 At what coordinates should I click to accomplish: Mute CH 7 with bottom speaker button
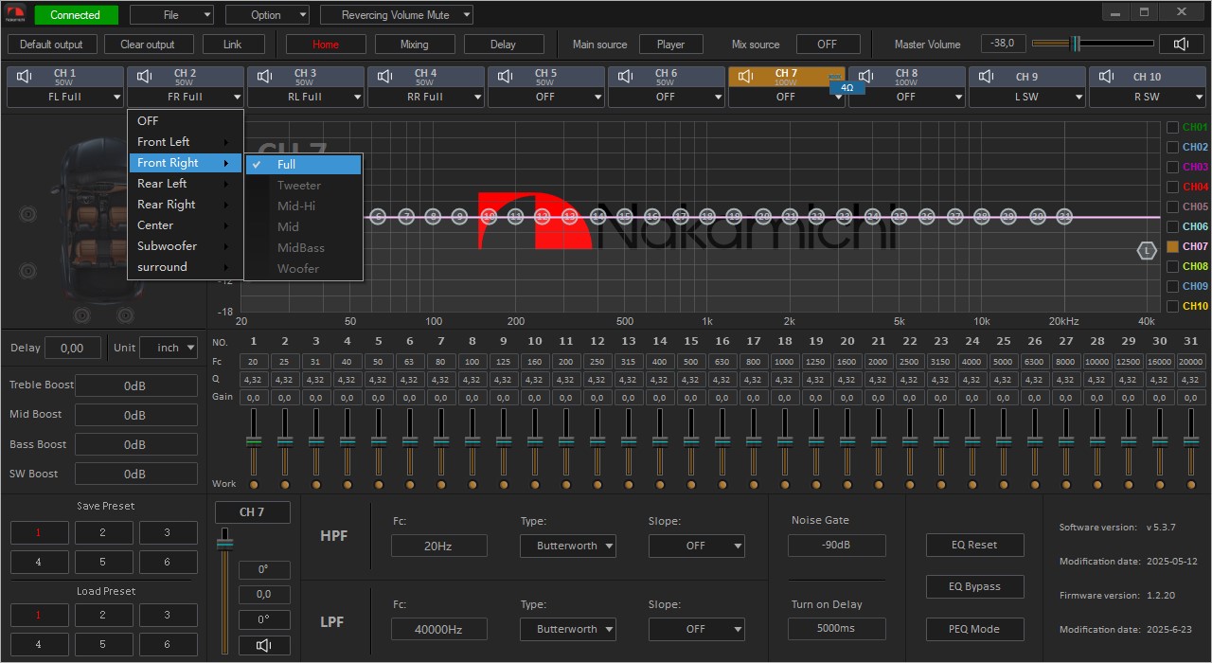tap(264, 645)
